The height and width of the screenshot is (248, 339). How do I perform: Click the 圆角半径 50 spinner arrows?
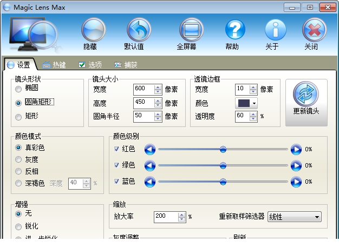tap(158, 117)
